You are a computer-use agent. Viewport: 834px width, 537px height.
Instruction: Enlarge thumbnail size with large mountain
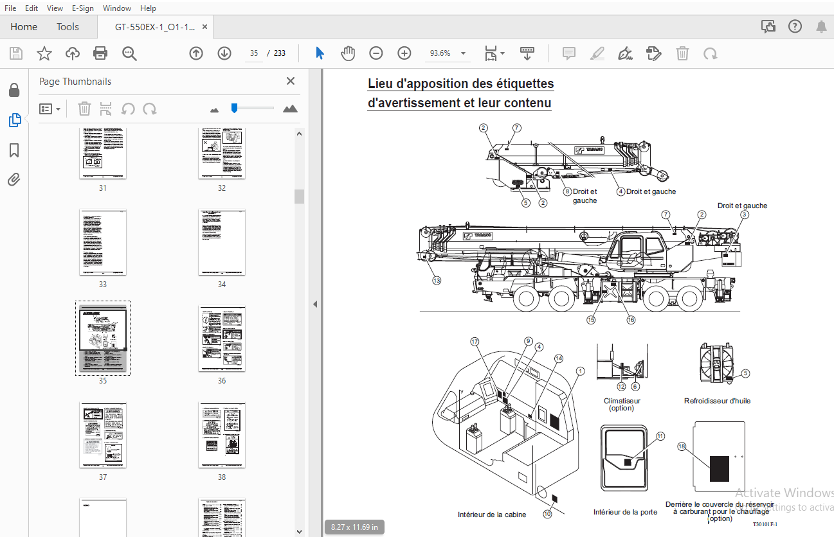290,109
